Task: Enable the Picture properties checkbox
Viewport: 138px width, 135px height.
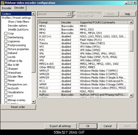Action: 6,49
